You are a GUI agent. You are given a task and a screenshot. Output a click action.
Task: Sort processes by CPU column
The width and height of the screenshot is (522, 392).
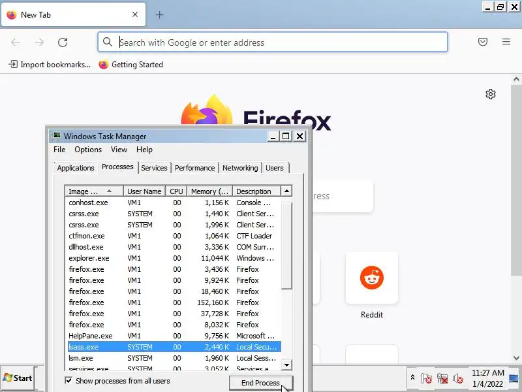pos(176,191)
